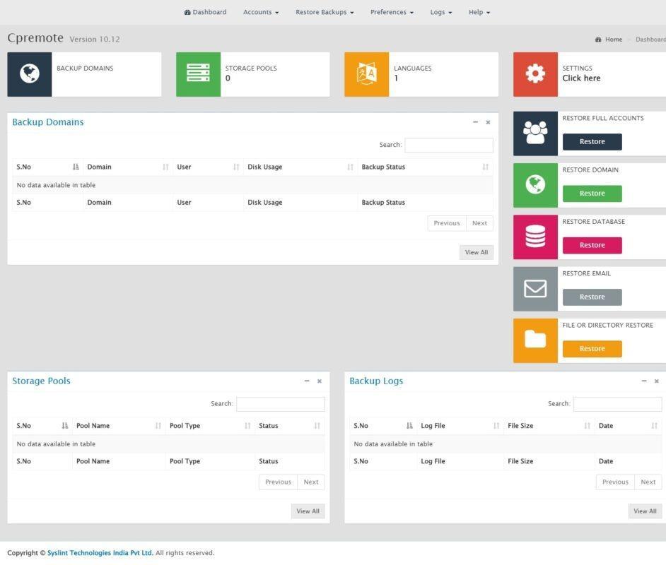Click the Restore Full Accounts users icon
Screen dimensions: 666x565
pyautogui.click(x=535, y=133)
